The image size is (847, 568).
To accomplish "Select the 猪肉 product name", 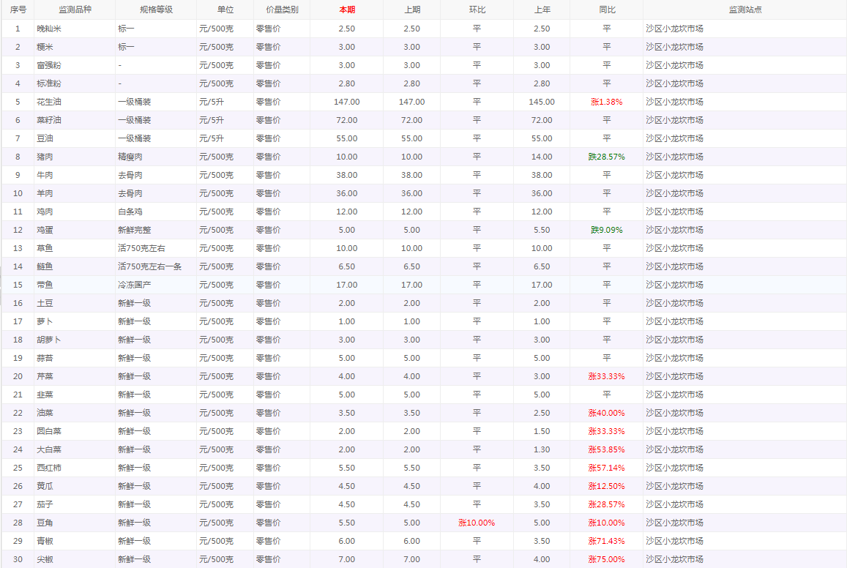I will pyautogui.click(x=45, y=157).
